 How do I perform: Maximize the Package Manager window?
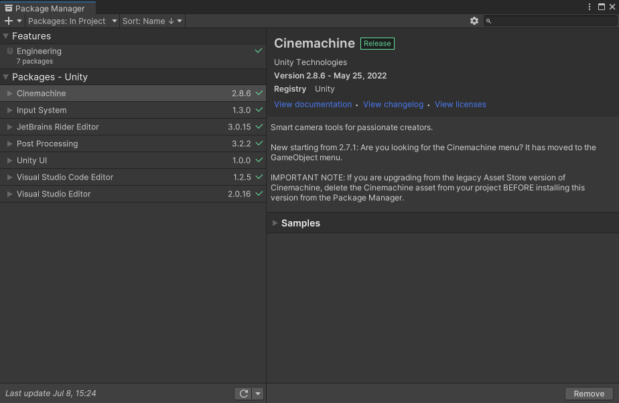tap(601, 7)
